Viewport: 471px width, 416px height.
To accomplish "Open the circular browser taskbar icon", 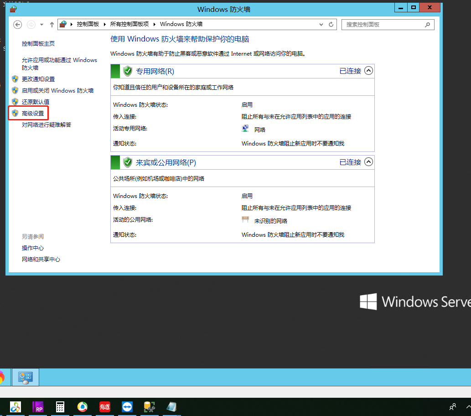I will click(83, 407).
